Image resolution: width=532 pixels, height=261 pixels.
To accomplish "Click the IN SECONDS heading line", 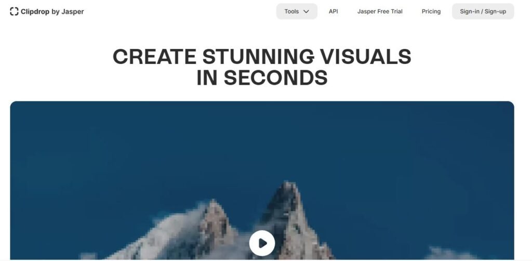I will click(x=262, y=77).
